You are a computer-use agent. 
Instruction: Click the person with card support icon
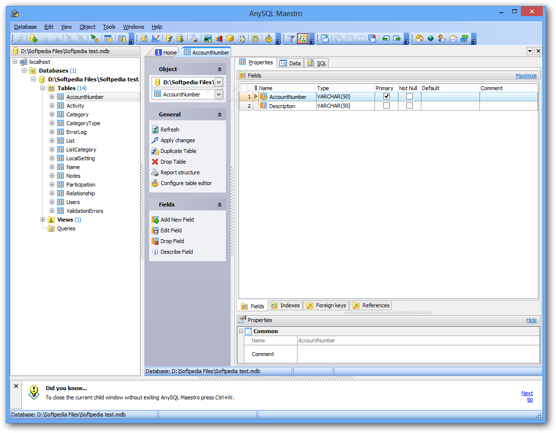coord(442,38)
